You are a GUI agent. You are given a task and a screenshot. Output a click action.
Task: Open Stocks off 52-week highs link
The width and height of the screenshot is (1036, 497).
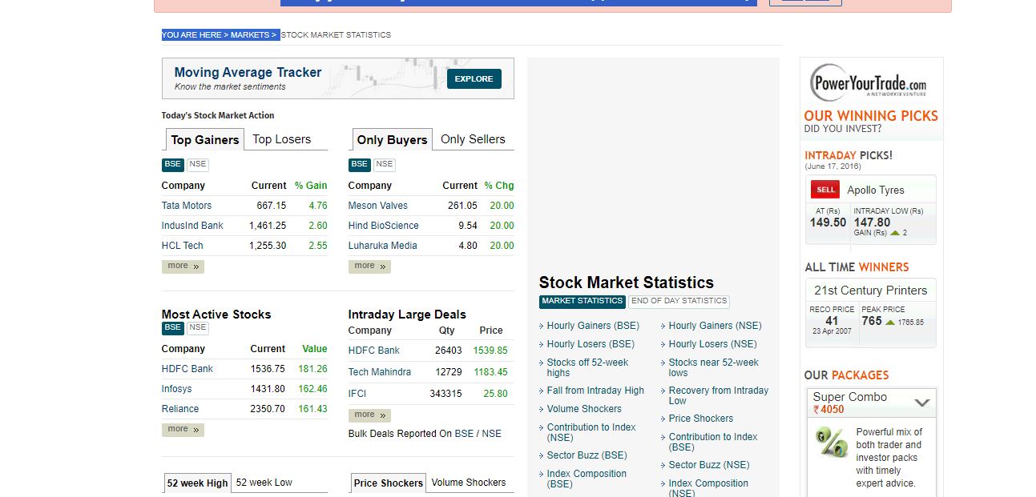pos(587,367)
